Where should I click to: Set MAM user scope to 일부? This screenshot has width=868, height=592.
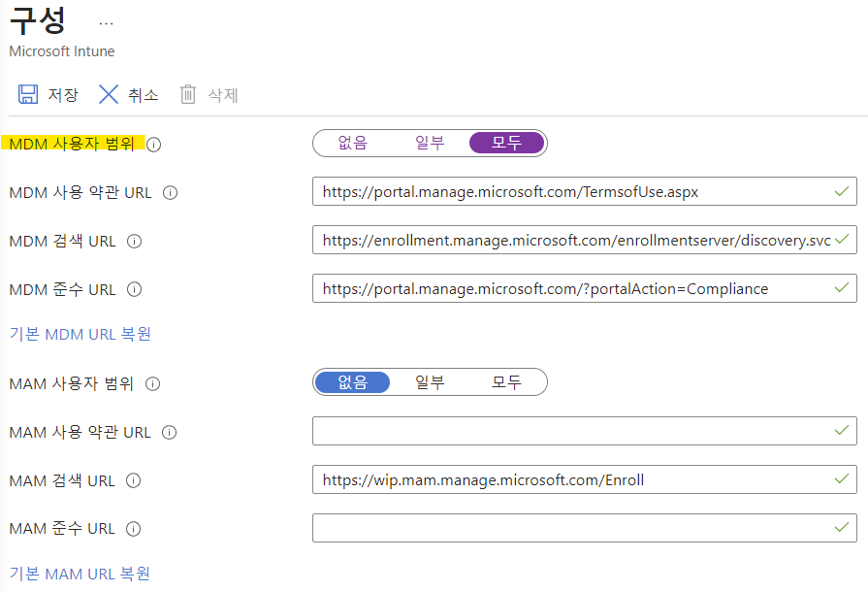(430, 382)
